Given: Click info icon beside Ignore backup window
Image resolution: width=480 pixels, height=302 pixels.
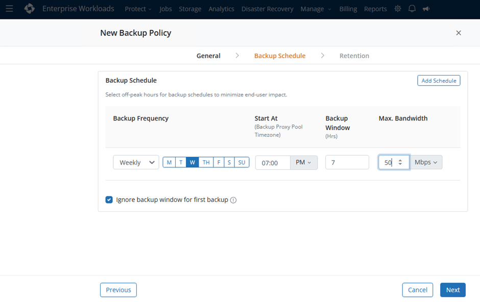Looking at the screenshot, I should click(233, 200).
